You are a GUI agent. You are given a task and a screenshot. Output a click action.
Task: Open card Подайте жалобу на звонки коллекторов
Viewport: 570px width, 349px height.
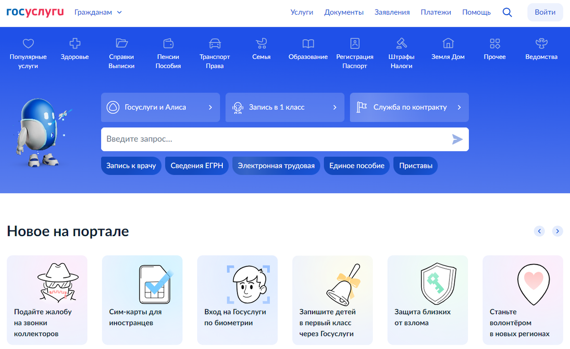tap(47, 300)
